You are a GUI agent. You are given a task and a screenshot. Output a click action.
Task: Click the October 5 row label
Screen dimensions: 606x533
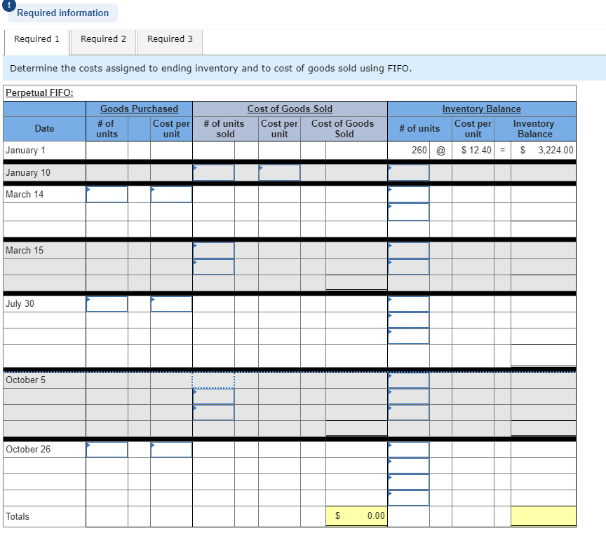(x=25, y=380)
